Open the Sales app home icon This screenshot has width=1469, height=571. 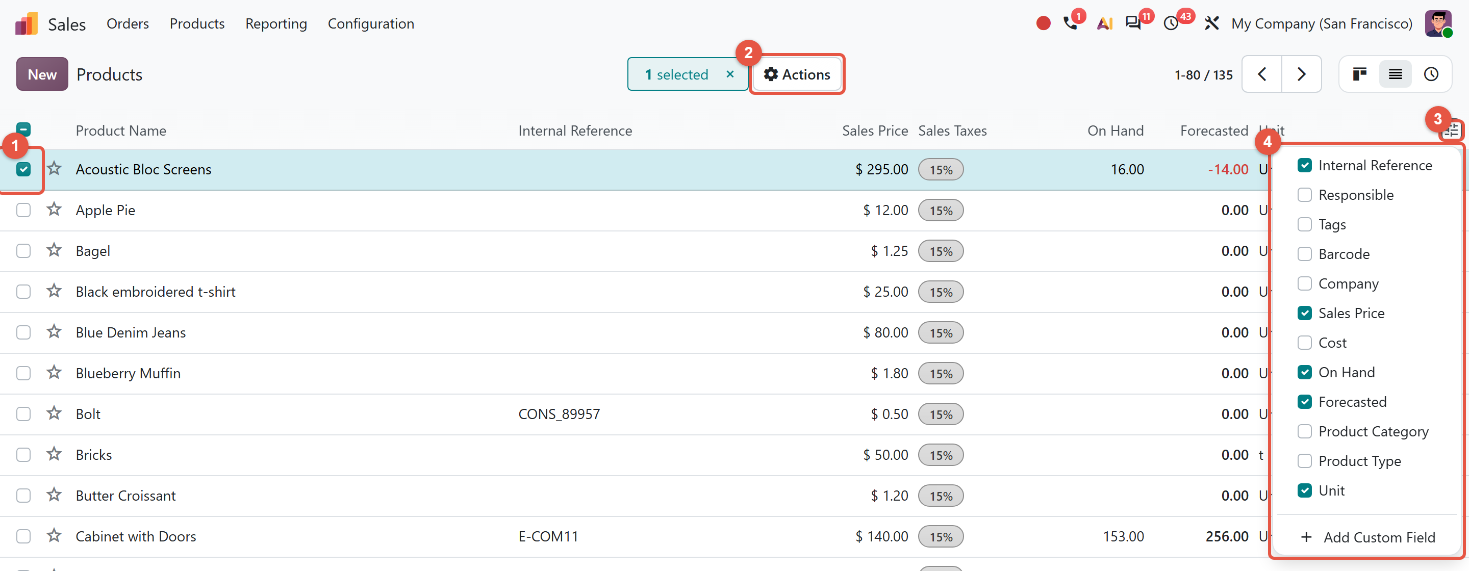coord(26,24)
